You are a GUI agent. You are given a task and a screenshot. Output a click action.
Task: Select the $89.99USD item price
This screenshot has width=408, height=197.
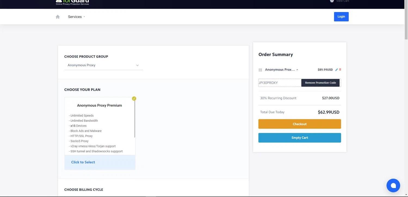[x=325, y=70]
